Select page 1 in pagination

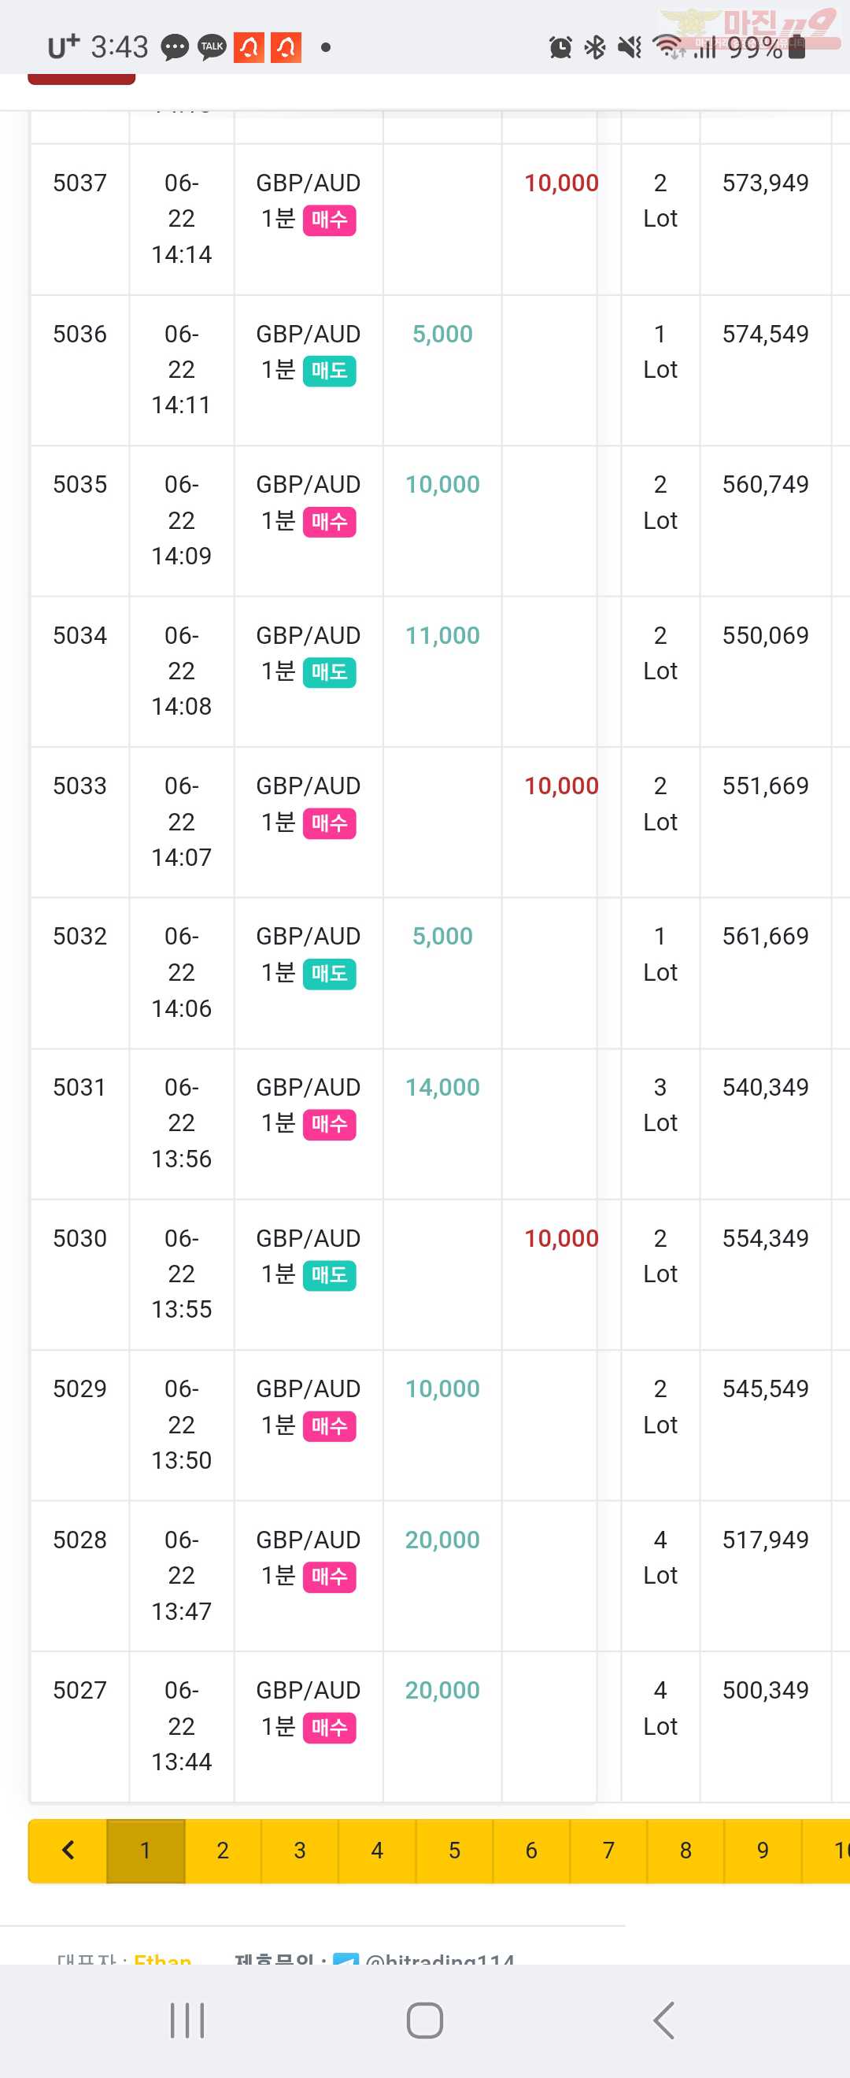tap(145, 1851)
